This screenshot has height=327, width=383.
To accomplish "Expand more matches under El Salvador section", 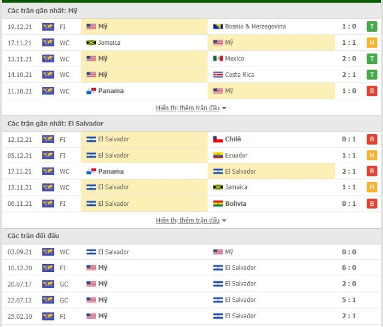I will [x=188, y=221].
